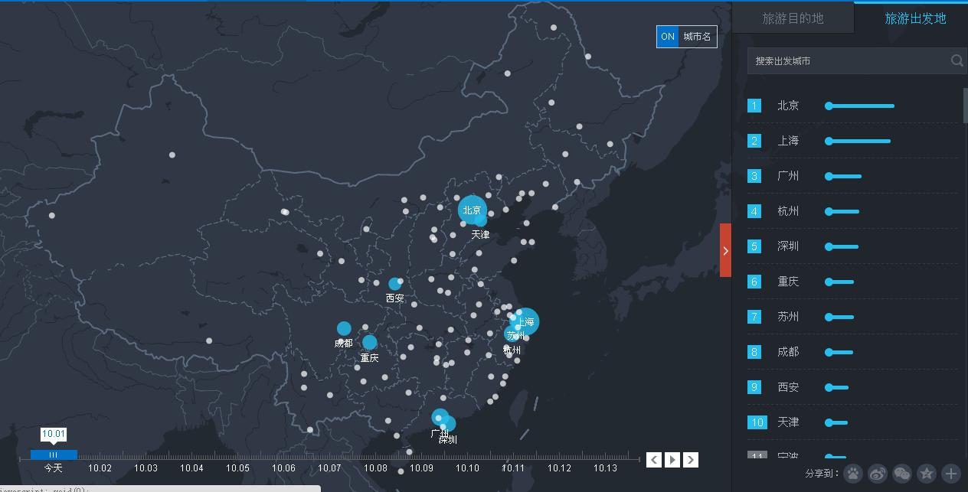Play the timeline animation
The height and width of the screenshot is (492, 968).
pos(672,459)
